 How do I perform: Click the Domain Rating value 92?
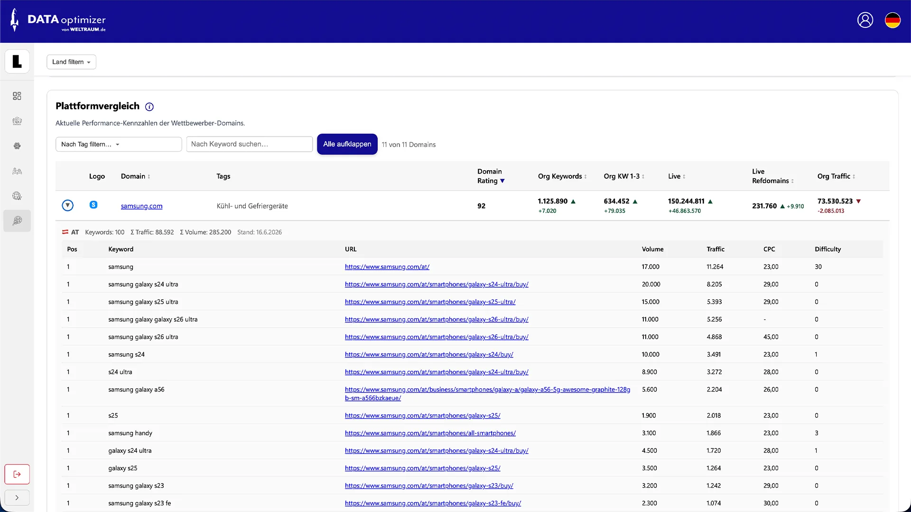click(482, 206)
